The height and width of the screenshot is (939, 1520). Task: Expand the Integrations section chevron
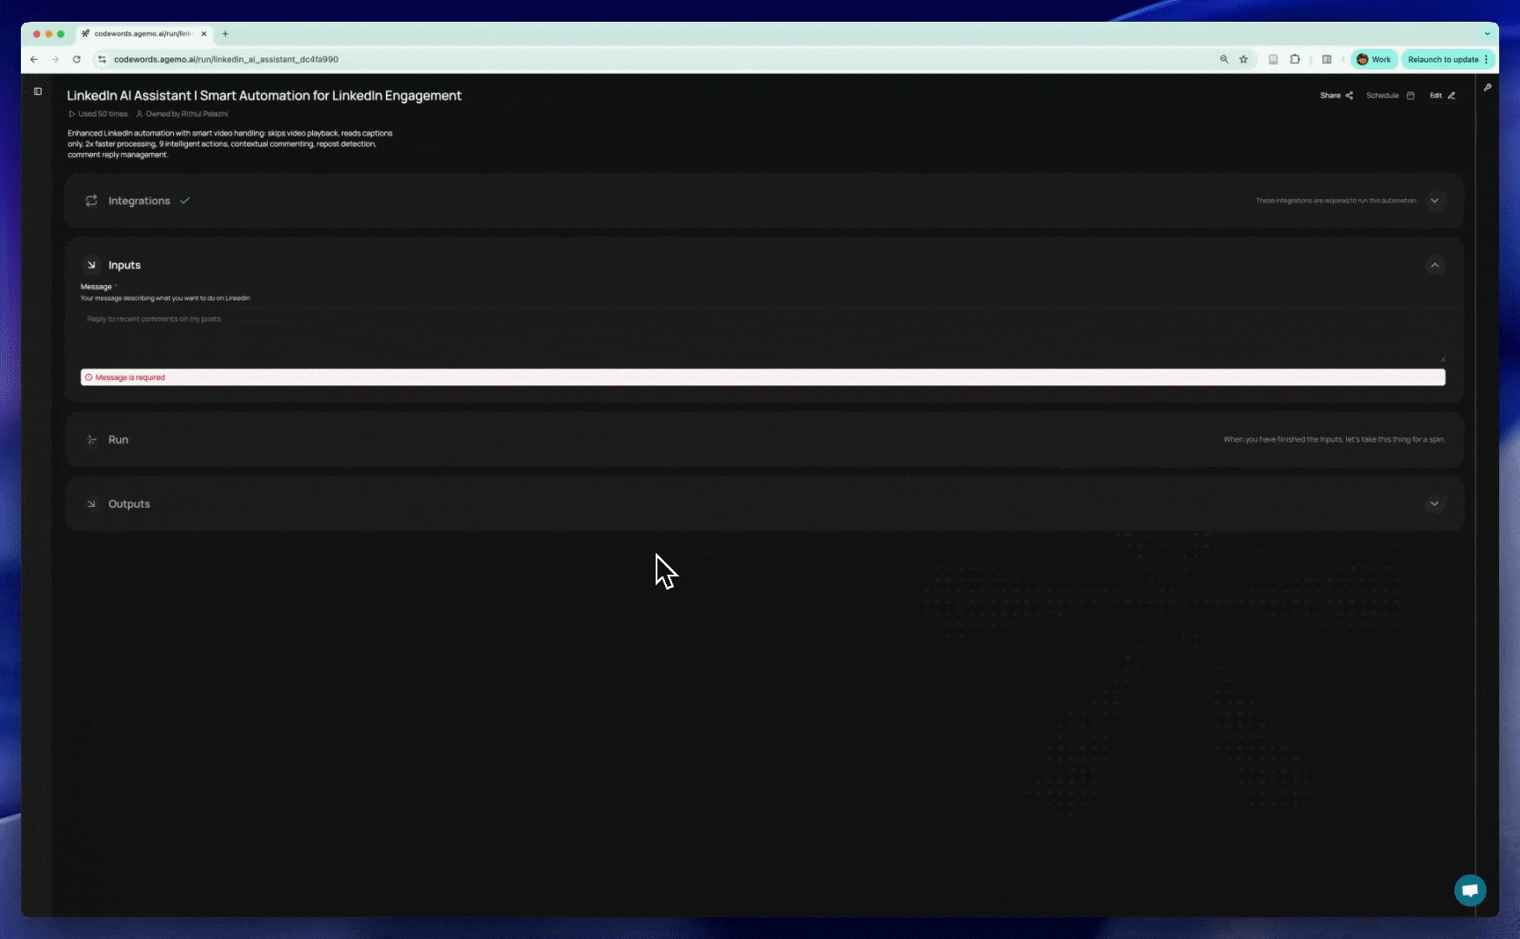tap(1435, 201)
